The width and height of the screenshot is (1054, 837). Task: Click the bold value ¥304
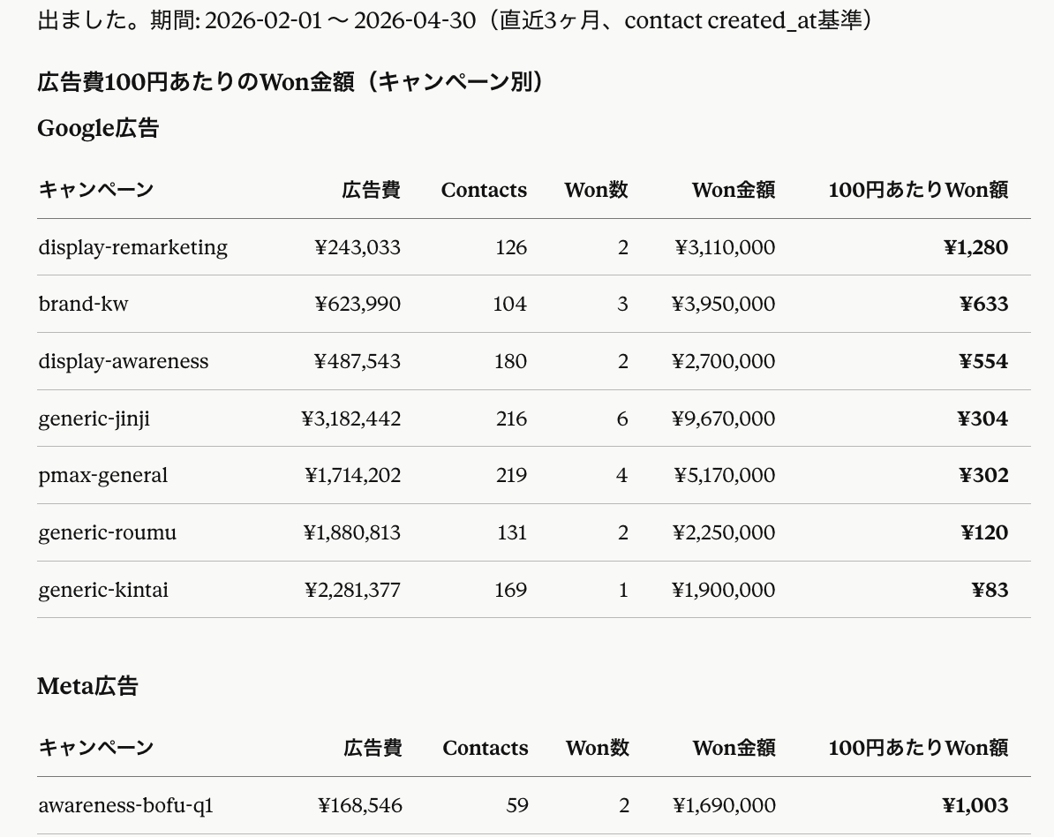[x=982, y=418]
